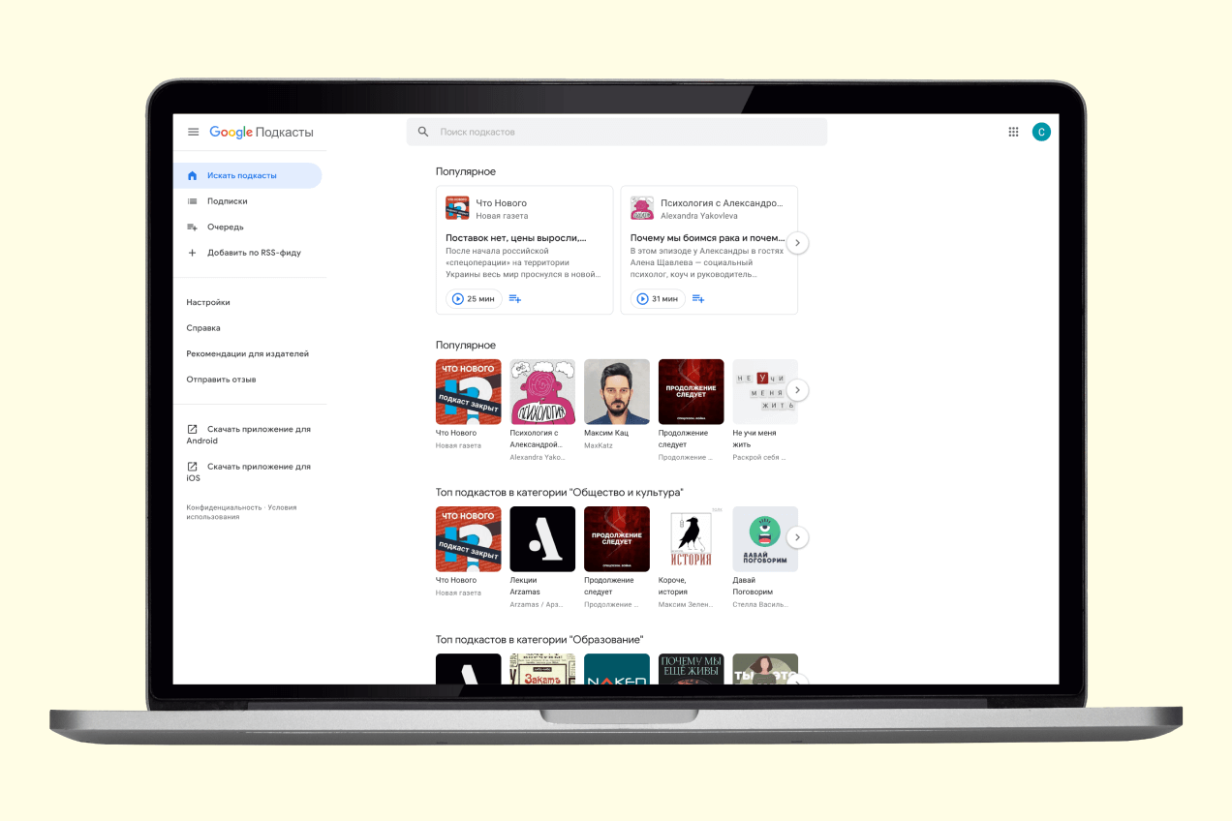The height and width of the screenshot is (821, 1232).
Task: Open Почему мы ещё живы thumbnail
Action: (691, 669)
